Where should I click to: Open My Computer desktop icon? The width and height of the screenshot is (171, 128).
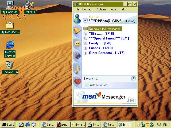10,5
